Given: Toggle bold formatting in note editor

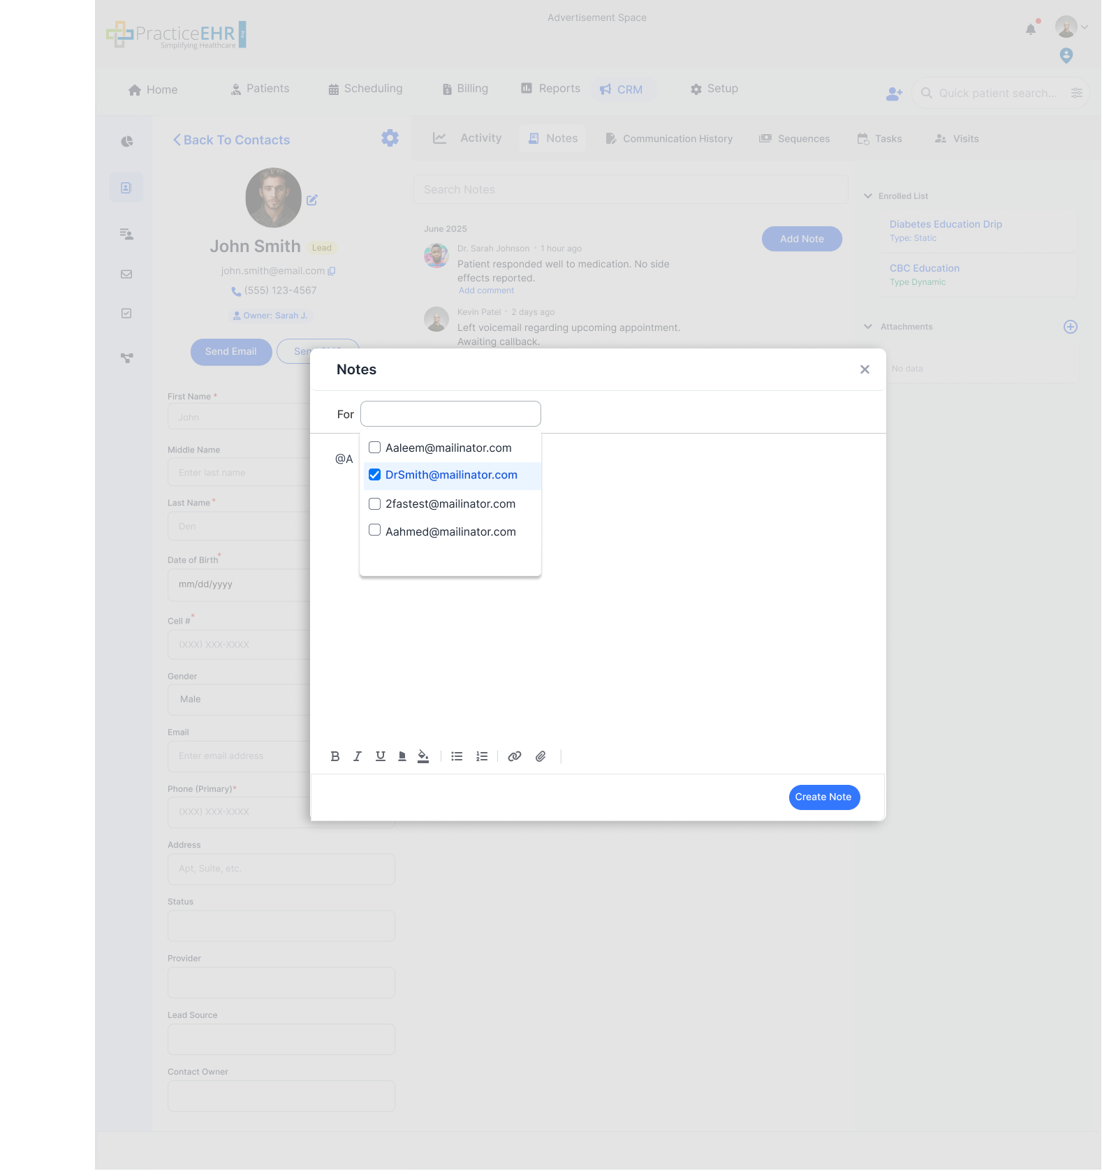Looking at the screenshot, I should 335,756.
